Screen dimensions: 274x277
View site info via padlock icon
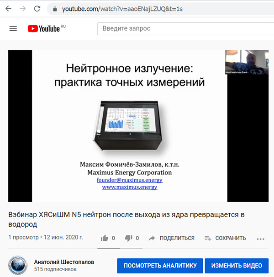click(x=55, y=9)
